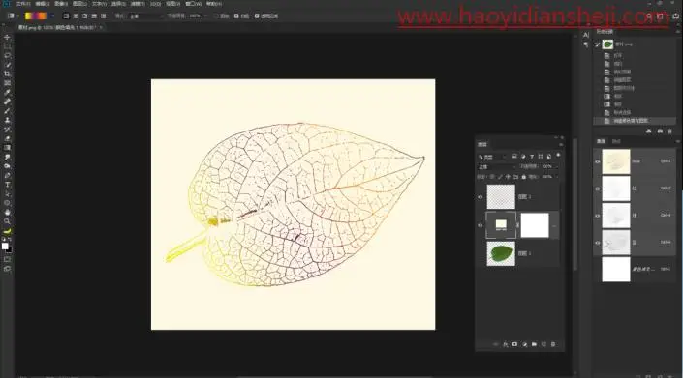Create new adjustment layer icon
Screen dimensions: 683x378
[524, 344]
